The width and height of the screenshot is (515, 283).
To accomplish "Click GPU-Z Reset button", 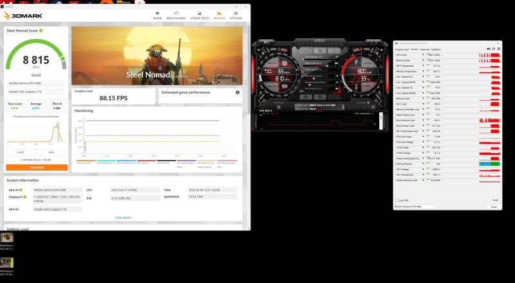I will [x=495, y=200].
